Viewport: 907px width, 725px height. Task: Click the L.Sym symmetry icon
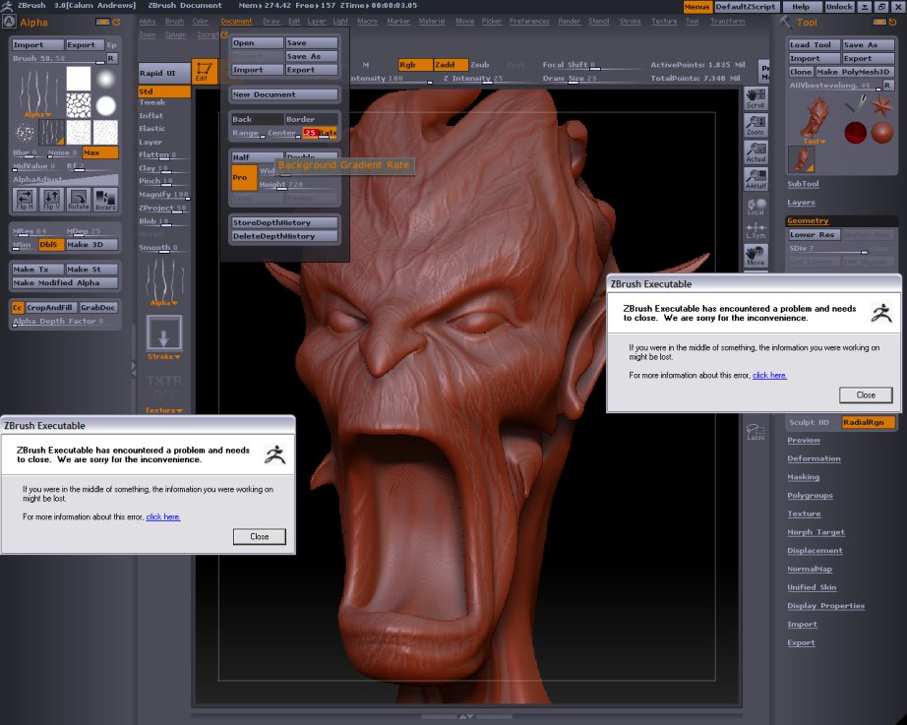coord(756,230)
